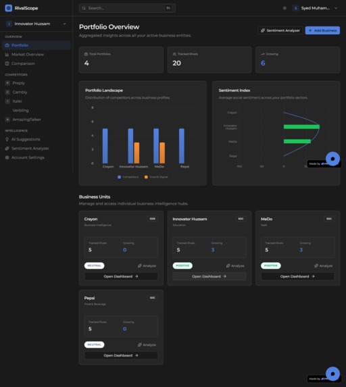The height and width of the screenshot is (387, 346).
Task: Click the Innovator Huzsam green sentiment bar
Action: pos(301,127)
